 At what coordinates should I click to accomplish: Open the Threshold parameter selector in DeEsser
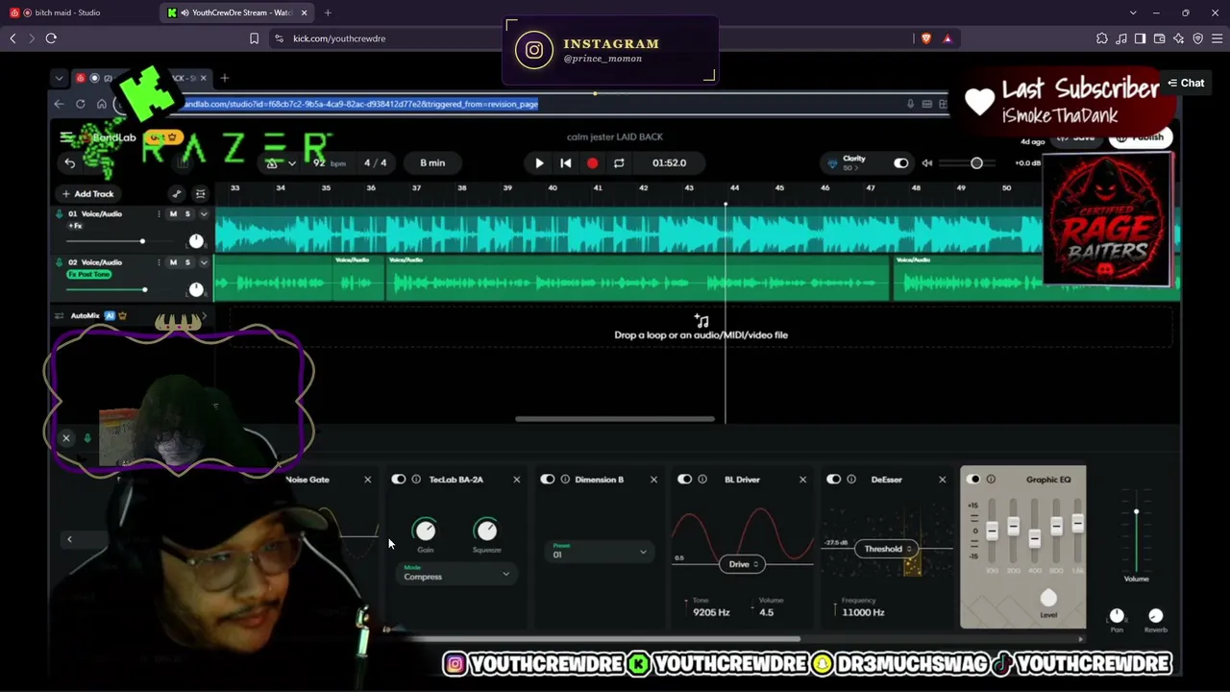[887, 549]
